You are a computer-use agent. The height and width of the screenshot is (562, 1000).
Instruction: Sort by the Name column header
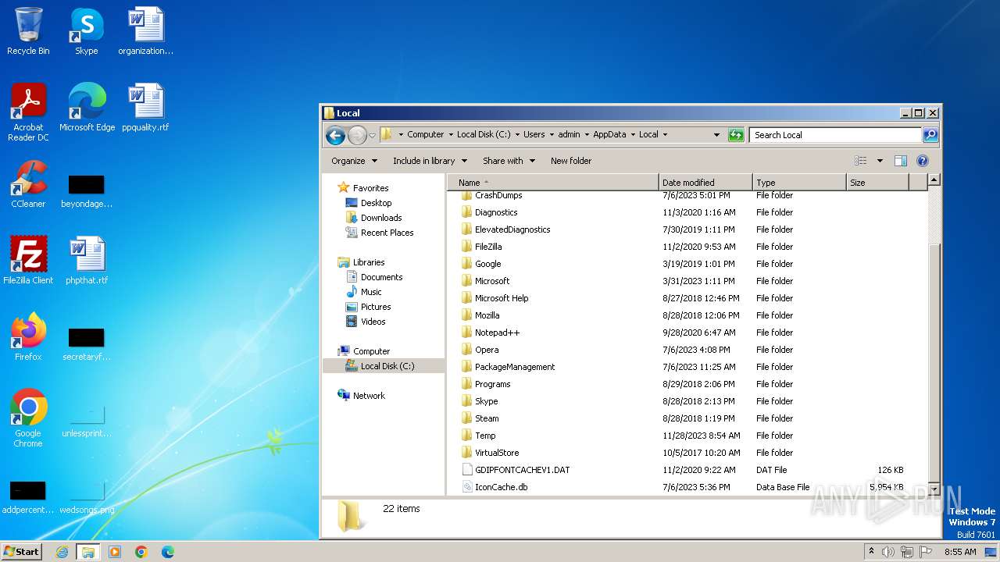click(x=553, y=183)
